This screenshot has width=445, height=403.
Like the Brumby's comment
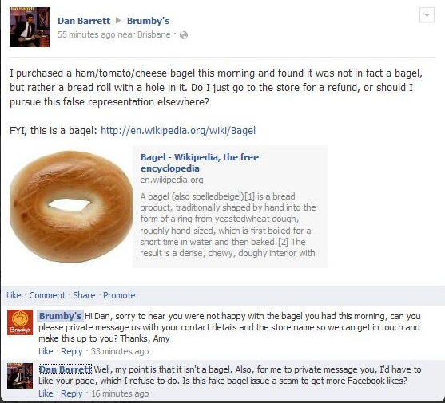[46, 351]
